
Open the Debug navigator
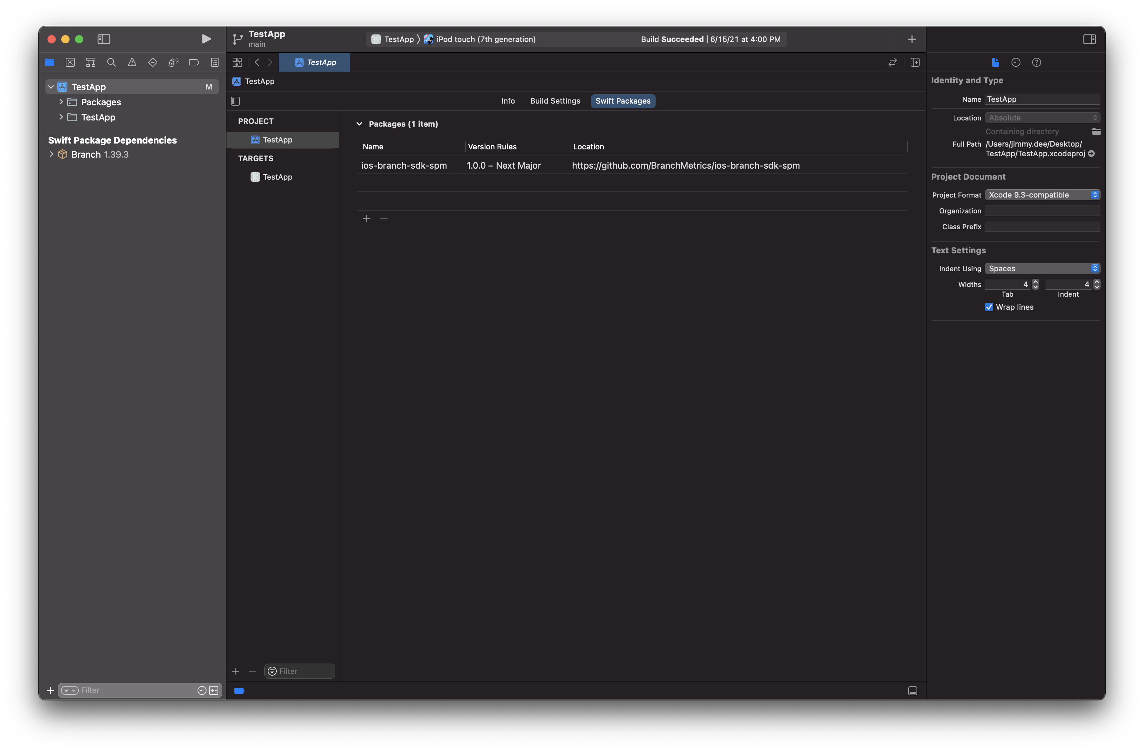point(173,62)
